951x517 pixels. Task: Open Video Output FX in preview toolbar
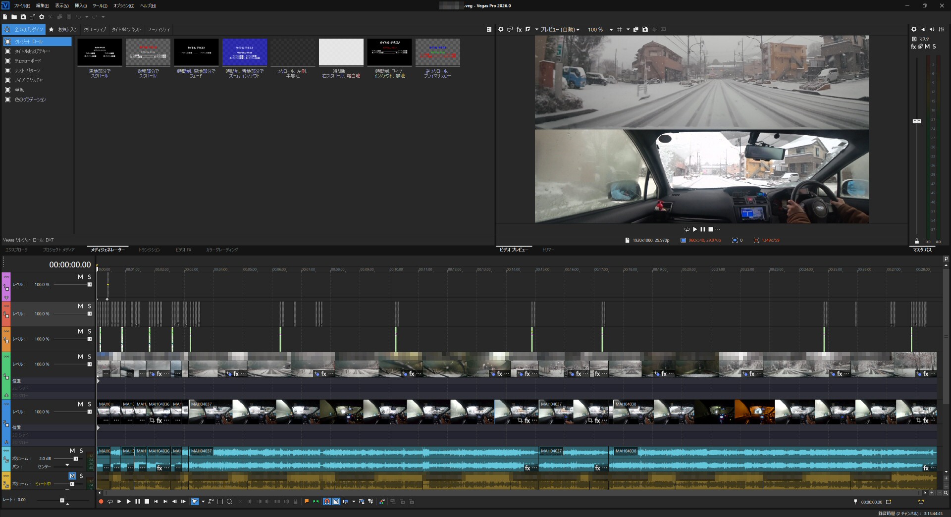pyautogui.click(x=519, y=30)
